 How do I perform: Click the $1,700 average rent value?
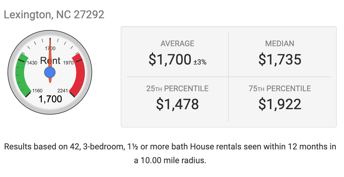point(170,59)
